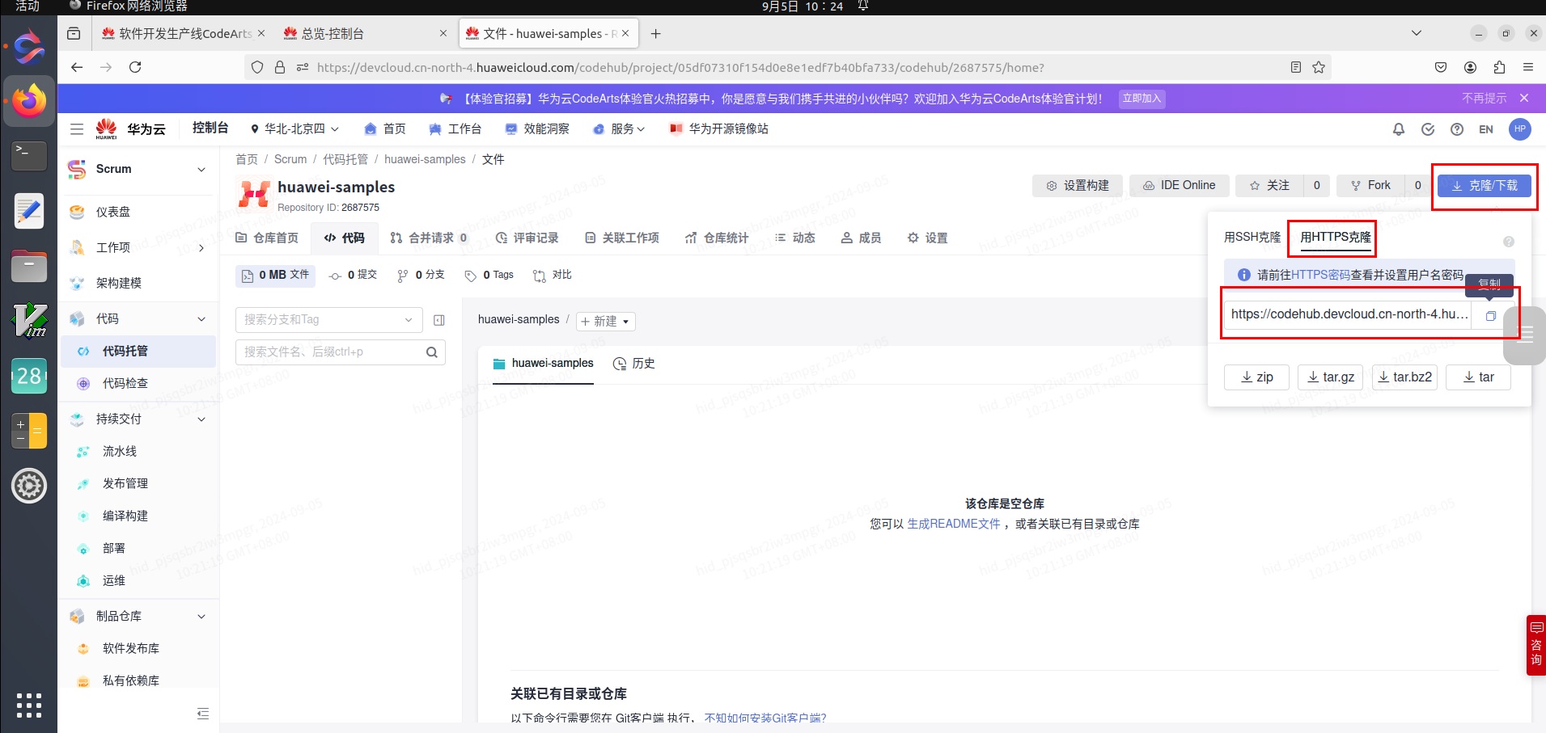Open the clone help question icon
This screenshot has width=1546, height=733.
tap(1509, 242)
